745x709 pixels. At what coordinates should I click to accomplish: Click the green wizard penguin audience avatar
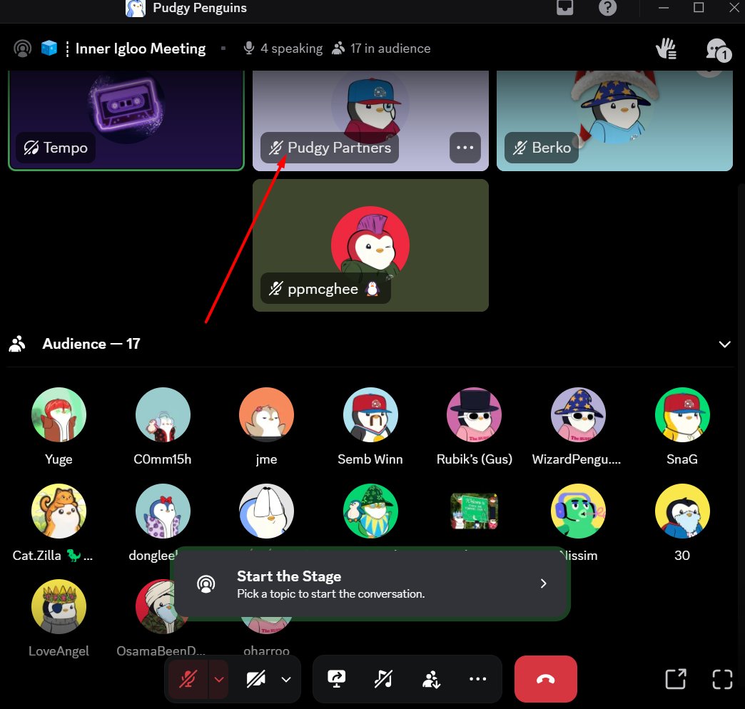click(x=370, y=511)
